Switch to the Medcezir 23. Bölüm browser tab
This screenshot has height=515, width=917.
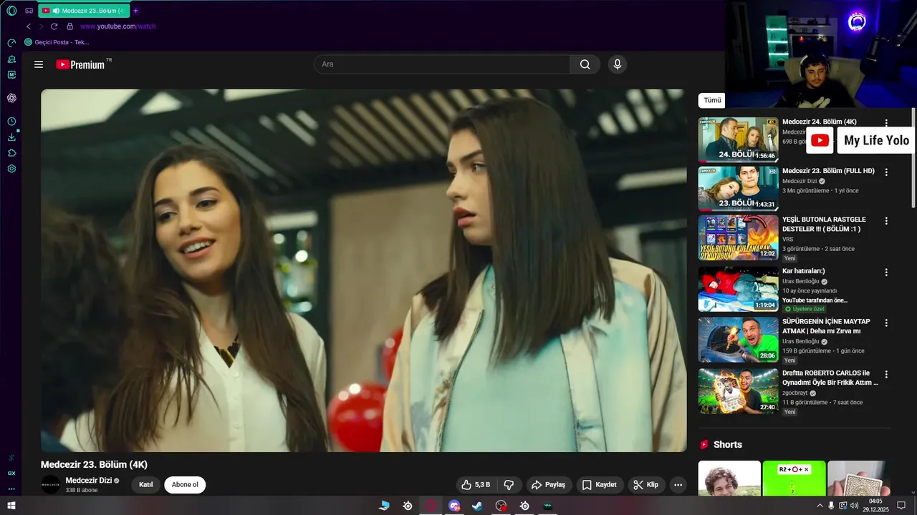click(85, 11)
